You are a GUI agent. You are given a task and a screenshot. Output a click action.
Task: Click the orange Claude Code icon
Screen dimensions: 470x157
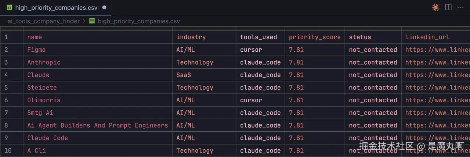tap(436, 7)
